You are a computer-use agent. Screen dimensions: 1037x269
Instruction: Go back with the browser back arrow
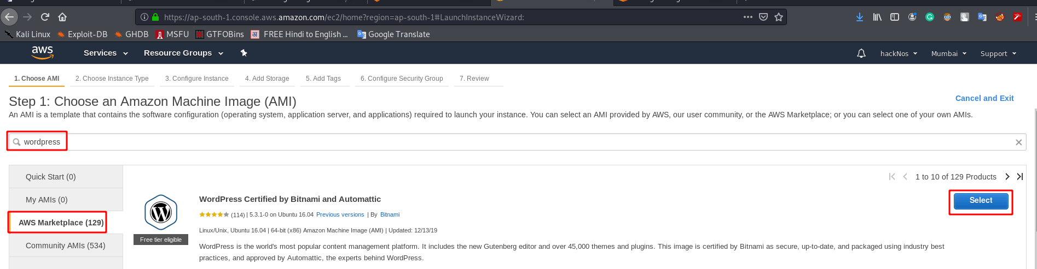pos(9,17)
